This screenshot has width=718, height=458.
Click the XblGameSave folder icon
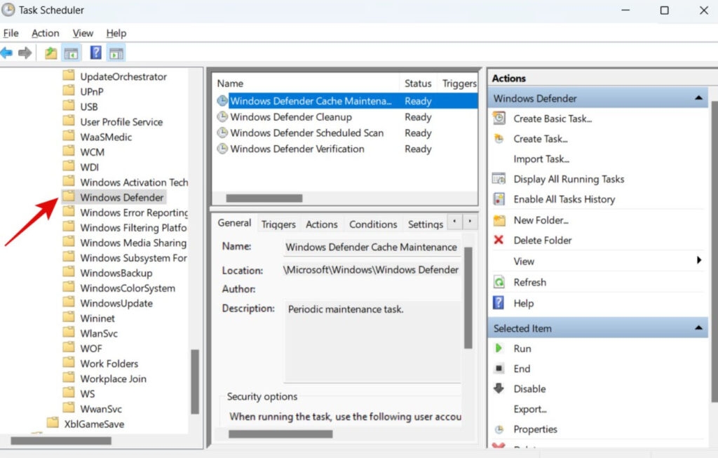tap(53, 423)
